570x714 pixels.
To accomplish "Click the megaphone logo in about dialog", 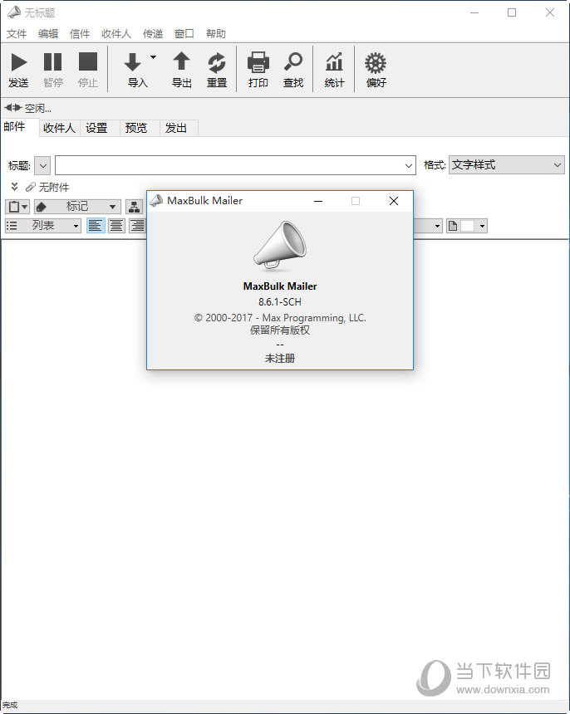I will coord(280,246).
